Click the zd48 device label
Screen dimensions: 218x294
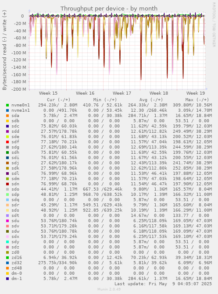pos(17,268)
